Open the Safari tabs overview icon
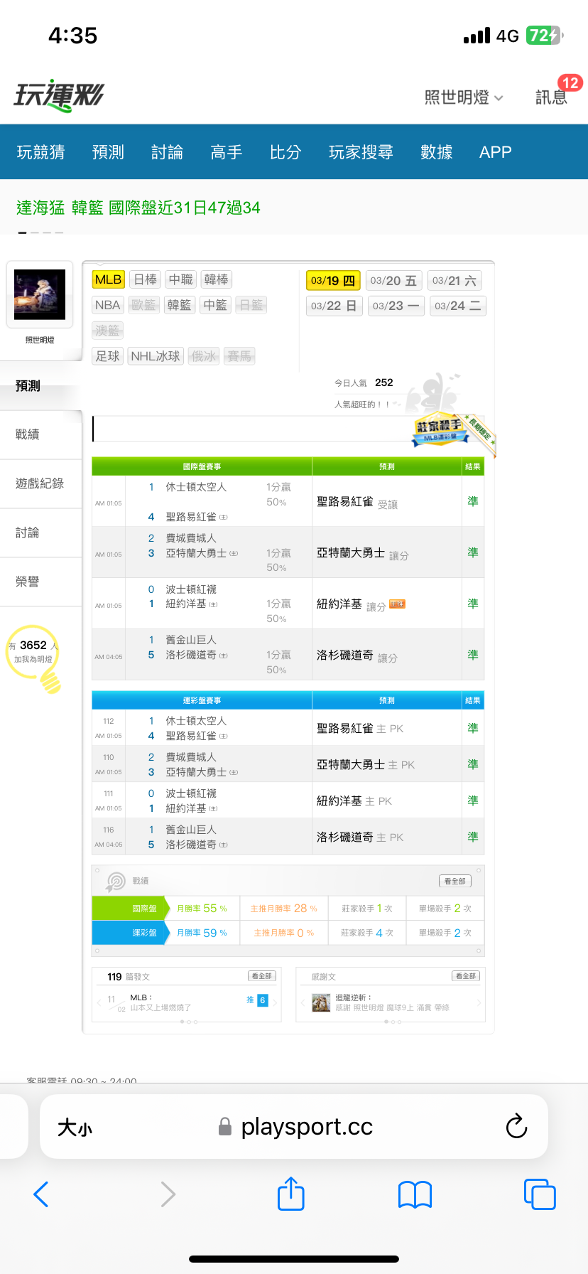This screenshot has height=1274, width=588. [539, 1194]
